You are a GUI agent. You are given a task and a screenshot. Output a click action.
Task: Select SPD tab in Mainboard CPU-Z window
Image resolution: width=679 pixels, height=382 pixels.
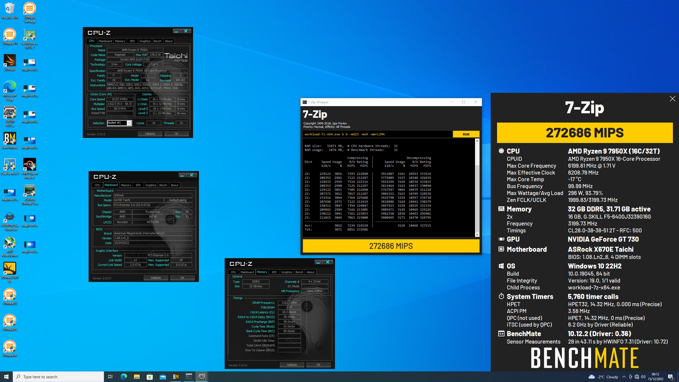point(138,185)
